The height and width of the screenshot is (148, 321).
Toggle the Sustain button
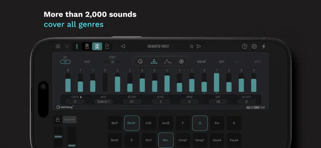tap(69, 120)
